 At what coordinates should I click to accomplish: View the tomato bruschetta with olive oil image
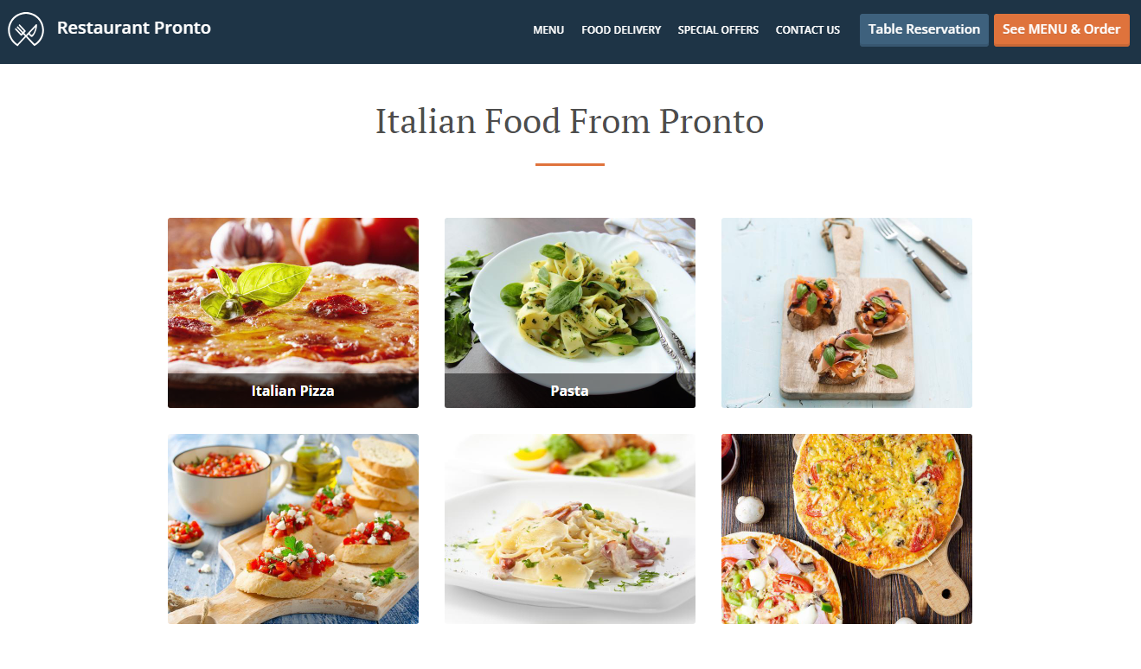tap(293, 529)
